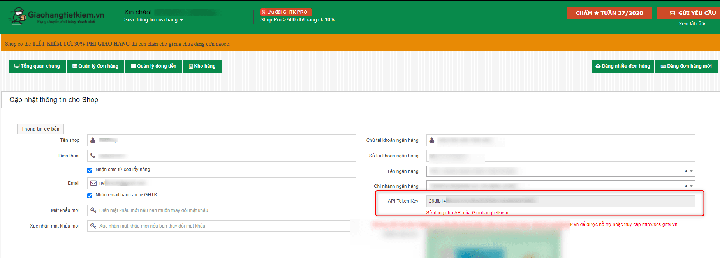Click the user icon in Tên shop field
Screen dimensions: 720x258
click(93, 140)
